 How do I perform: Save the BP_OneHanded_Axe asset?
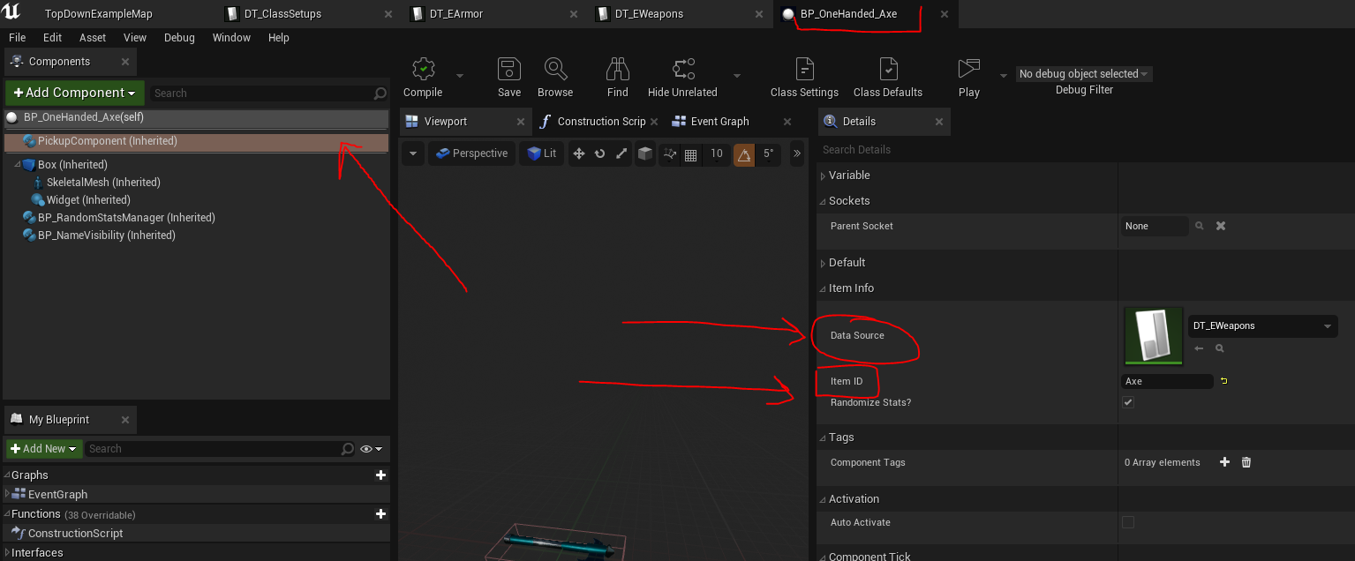[x=509, y=77]
